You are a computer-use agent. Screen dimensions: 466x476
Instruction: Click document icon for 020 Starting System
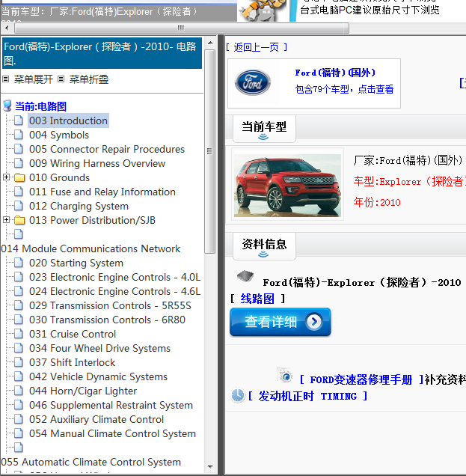(x=19, y=263)
